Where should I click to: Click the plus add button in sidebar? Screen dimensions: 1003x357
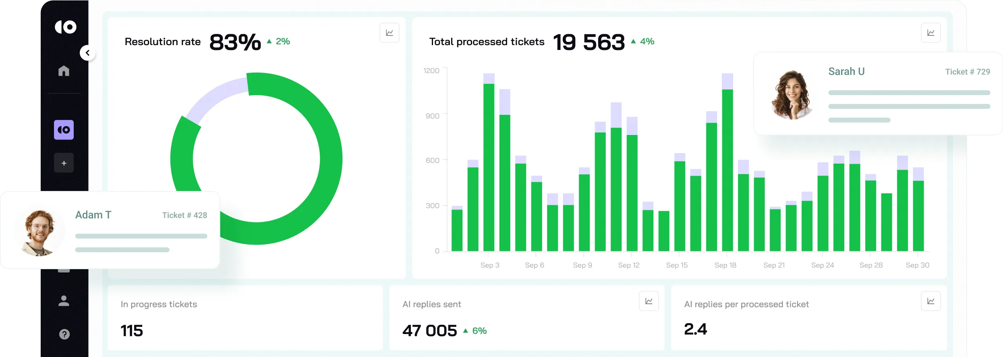[x=64, y=163]
